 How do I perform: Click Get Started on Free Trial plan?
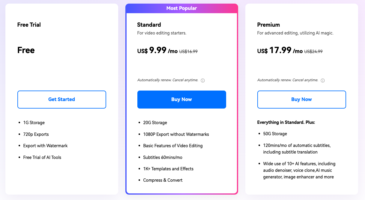(x=61, y=99)
